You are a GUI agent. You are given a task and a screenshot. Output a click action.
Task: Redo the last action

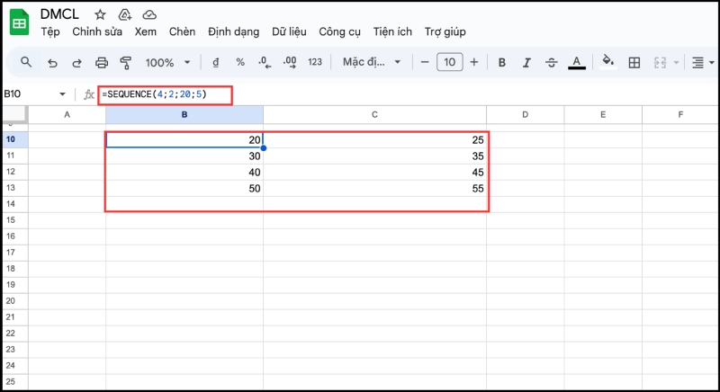(76, 62)
